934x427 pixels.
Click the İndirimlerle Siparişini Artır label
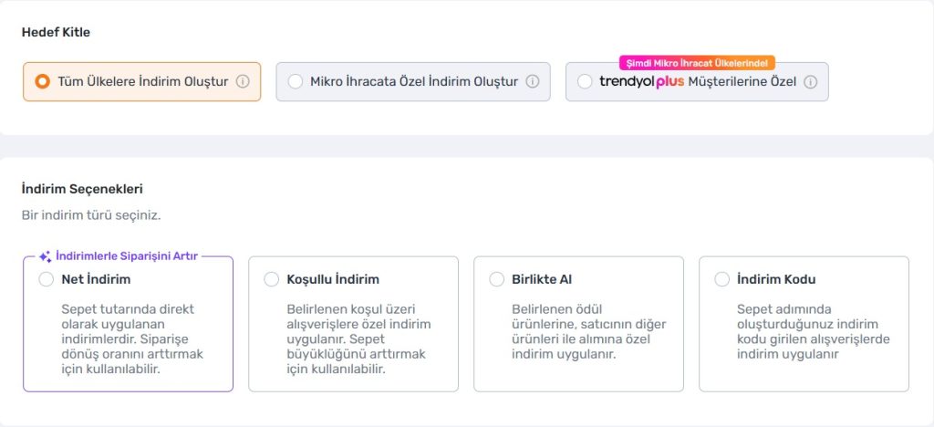pyautogui.click(x=127, y=256)
